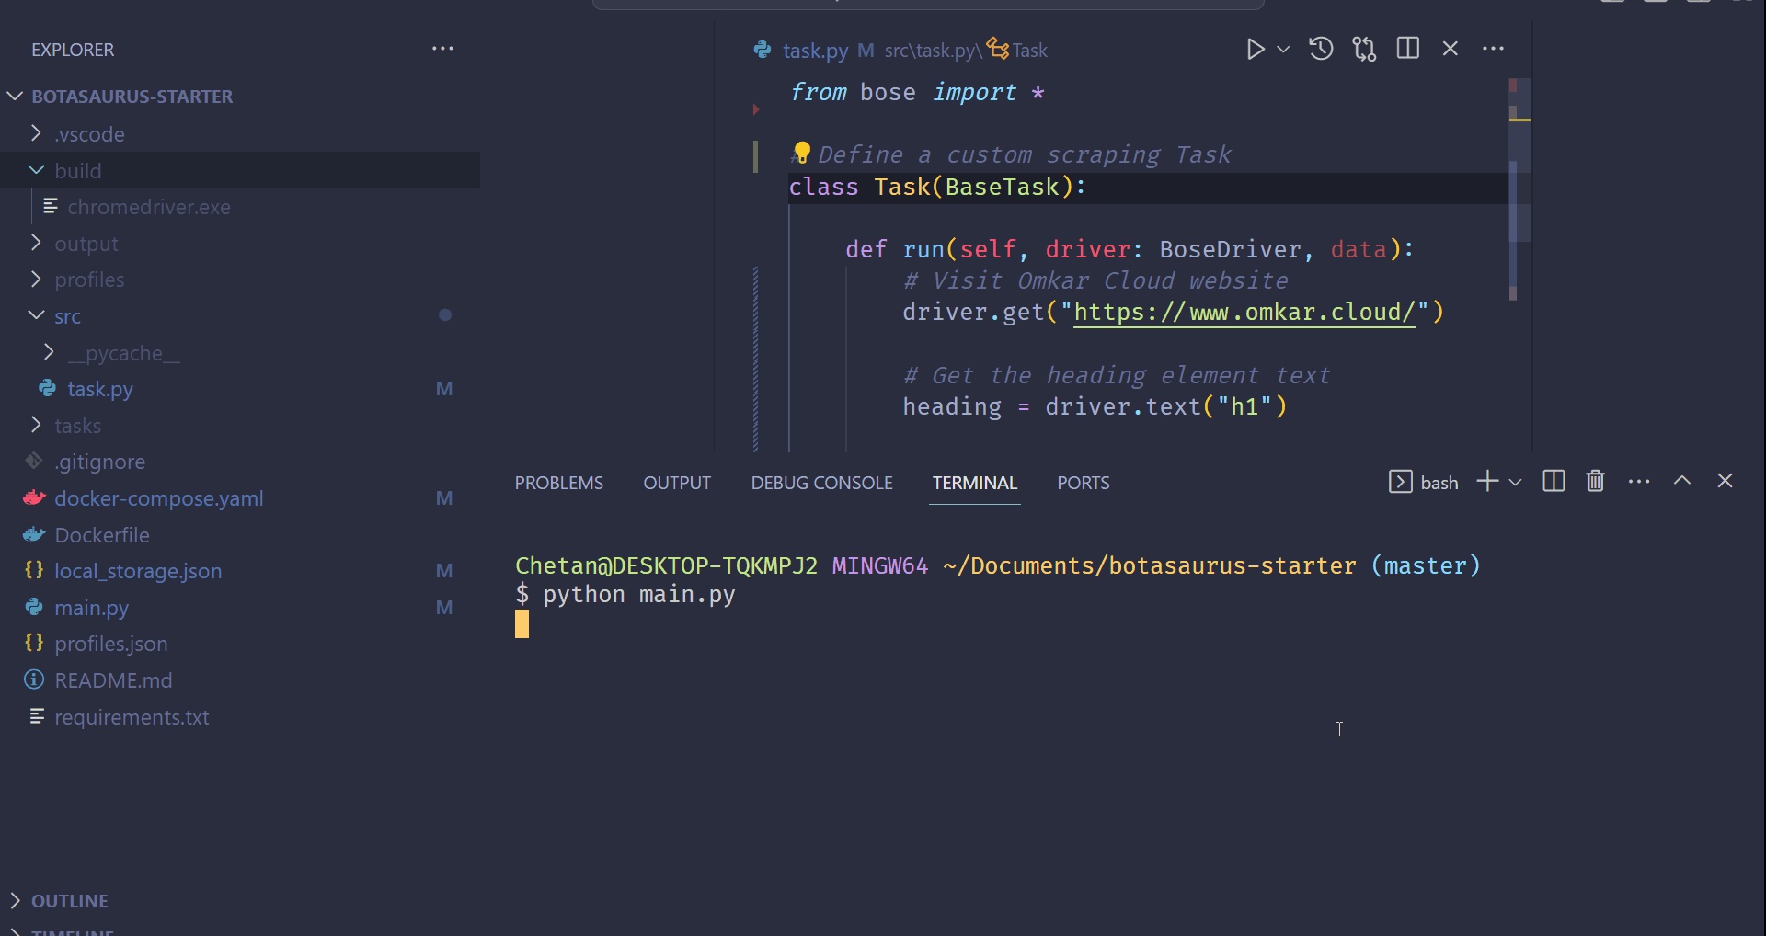Expand the OUTLINE section
Image resolution: width=1766 pixels, height=936 pixels.
pyautogui.click(x=69, y=900)
